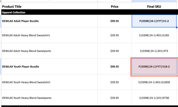This screenshot has height=107, width=178.
Task: Select DEWLAX Youth Player Bundle title cell
Action: pyautogui.click(x=20, y=67)
